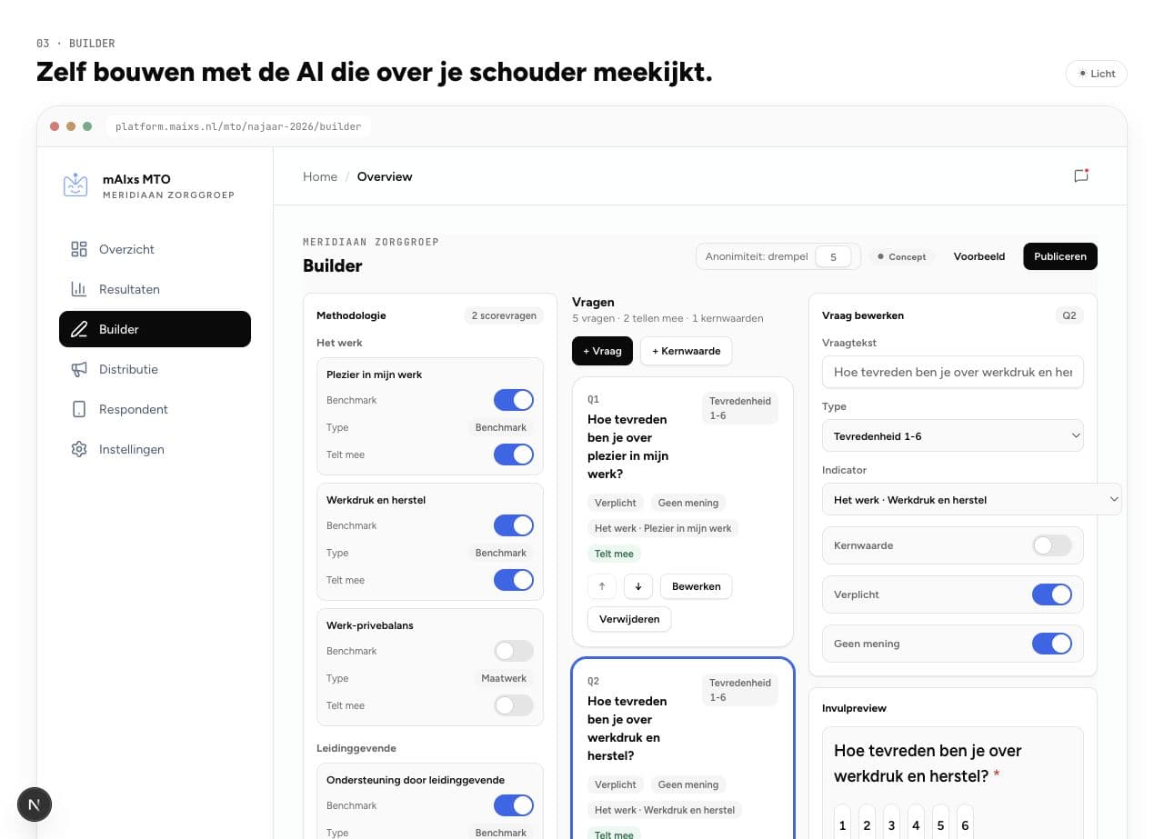Click the Q2 badge in Vraag bewerken

[1069, 315]
